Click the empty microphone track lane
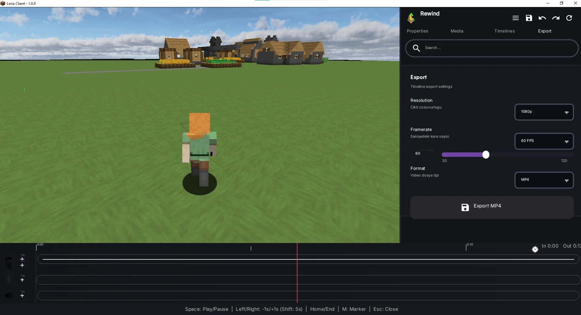This screenshot has width=581, height=315. [308, 280]
